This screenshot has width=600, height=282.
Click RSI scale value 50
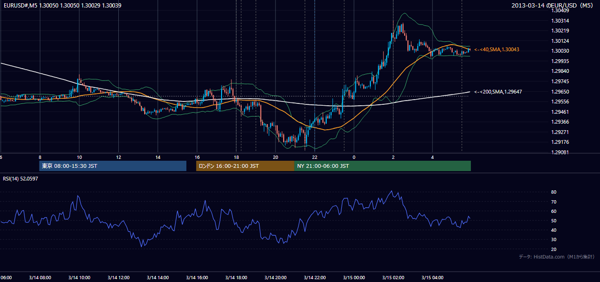point(554,220)
